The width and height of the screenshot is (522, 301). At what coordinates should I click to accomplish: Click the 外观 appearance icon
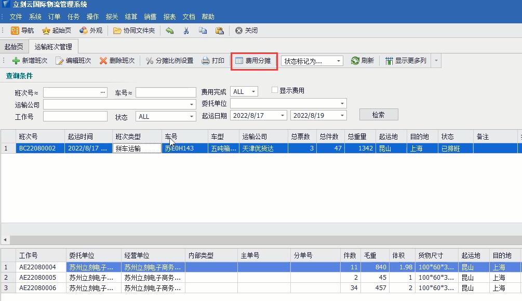84,31
